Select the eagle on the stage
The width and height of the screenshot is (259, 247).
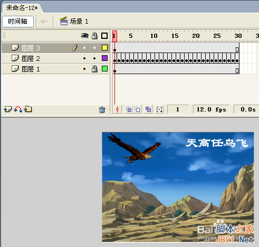click(134, 148)
